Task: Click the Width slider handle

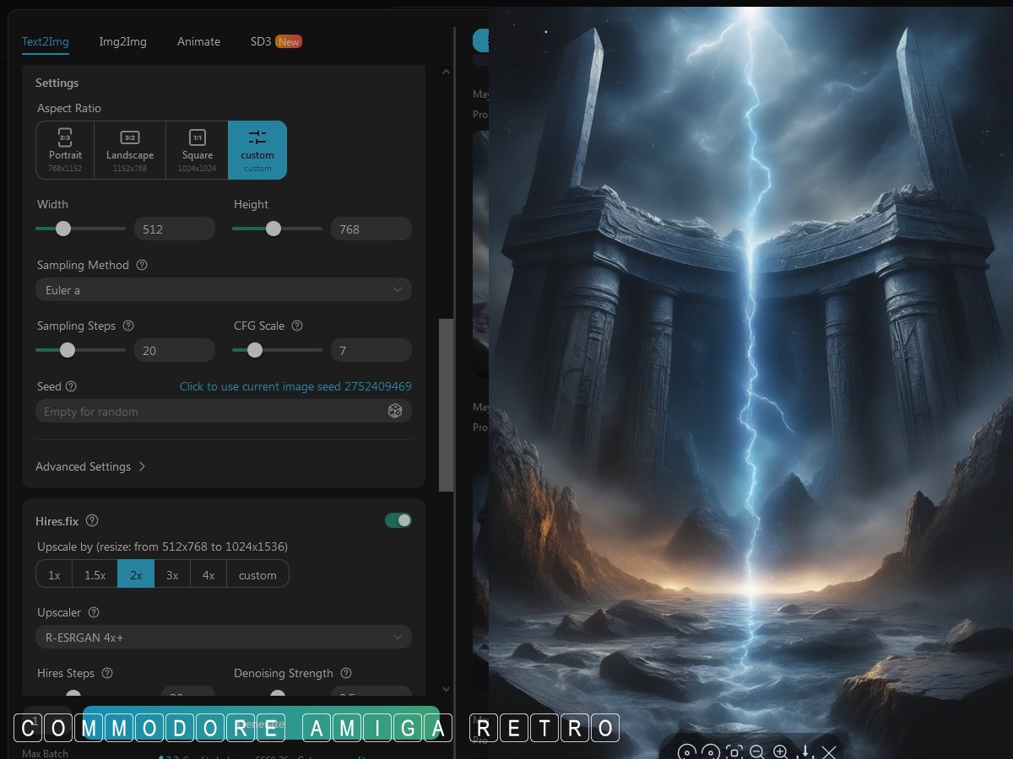Action: coord(63,229)
